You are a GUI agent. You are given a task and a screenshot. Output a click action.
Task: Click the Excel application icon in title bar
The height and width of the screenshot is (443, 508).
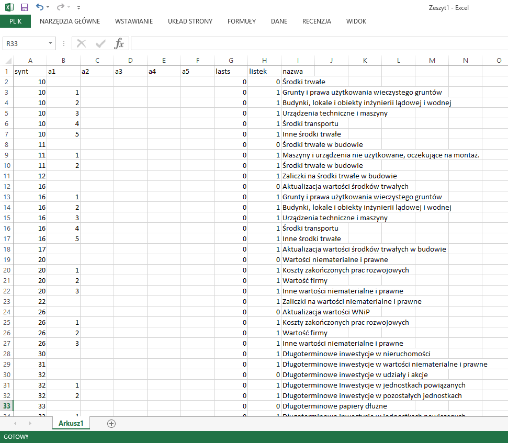(9, 7)
